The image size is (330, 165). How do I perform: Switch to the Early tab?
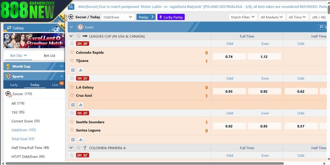[x=14, y=85]
